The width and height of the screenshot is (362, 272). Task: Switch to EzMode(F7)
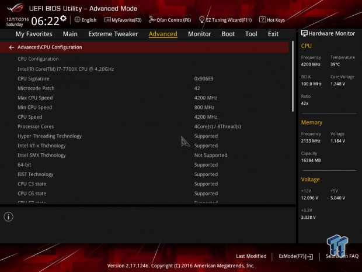click(292, 256)
